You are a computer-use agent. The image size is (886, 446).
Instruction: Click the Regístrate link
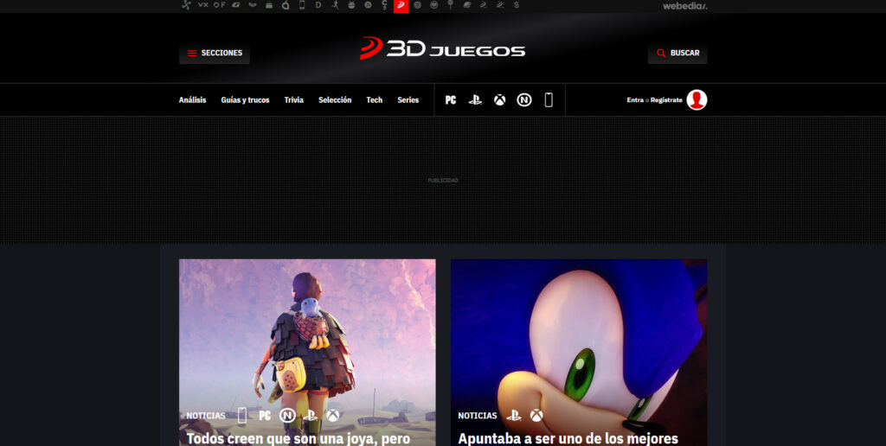click(x=666, y=100)
